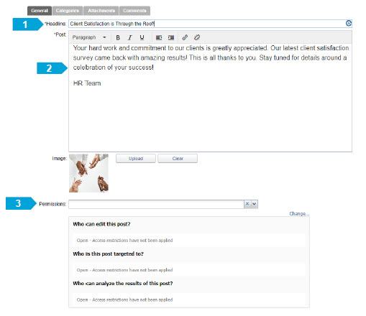Viewport: 366px width, 316px height.
Task: Click the Upload image button
Action: [136, 159]
